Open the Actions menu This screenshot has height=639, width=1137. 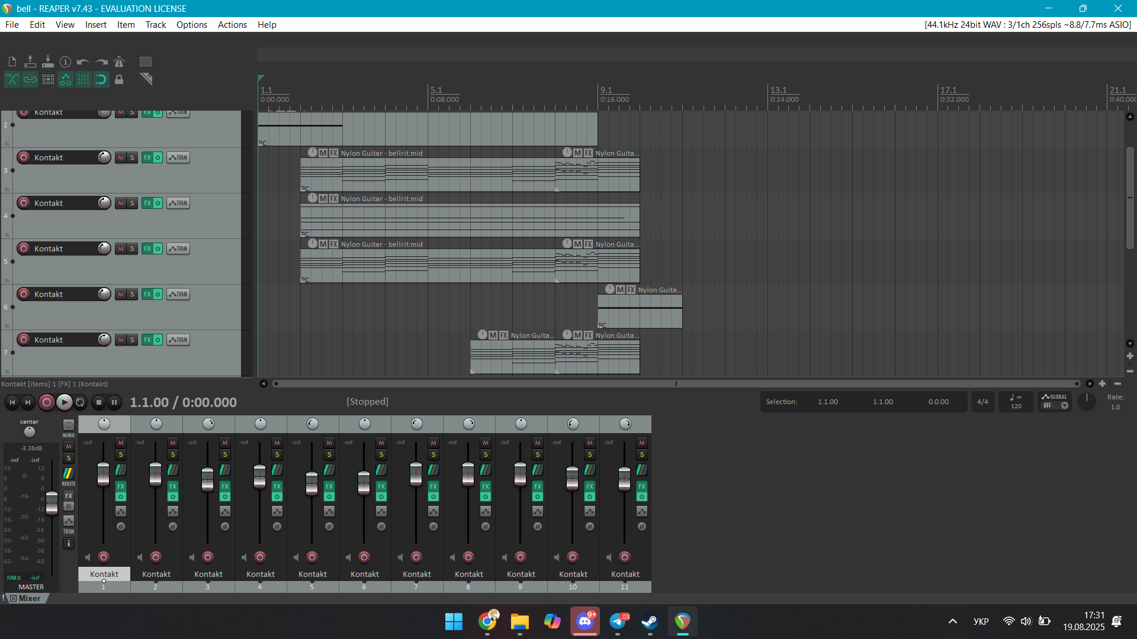pyautogui.click(x=232, y=25)
